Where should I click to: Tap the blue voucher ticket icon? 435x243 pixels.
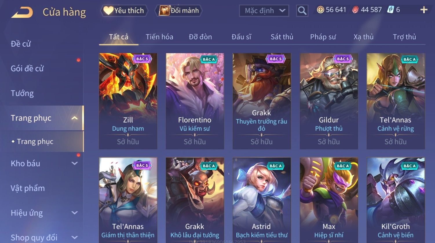click(390, 10)
